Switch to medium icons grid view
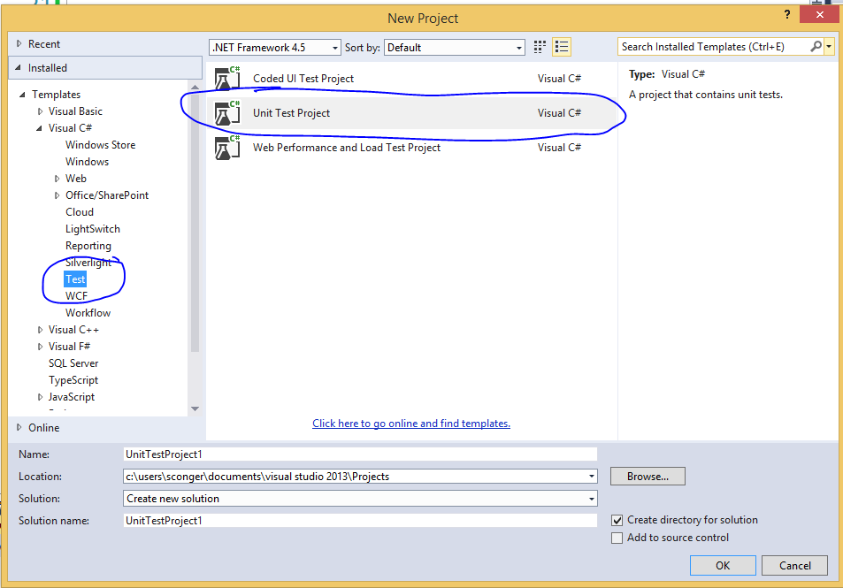Viewport: 843px width, 588px height. pyautogui.click(x=540, y=47)
